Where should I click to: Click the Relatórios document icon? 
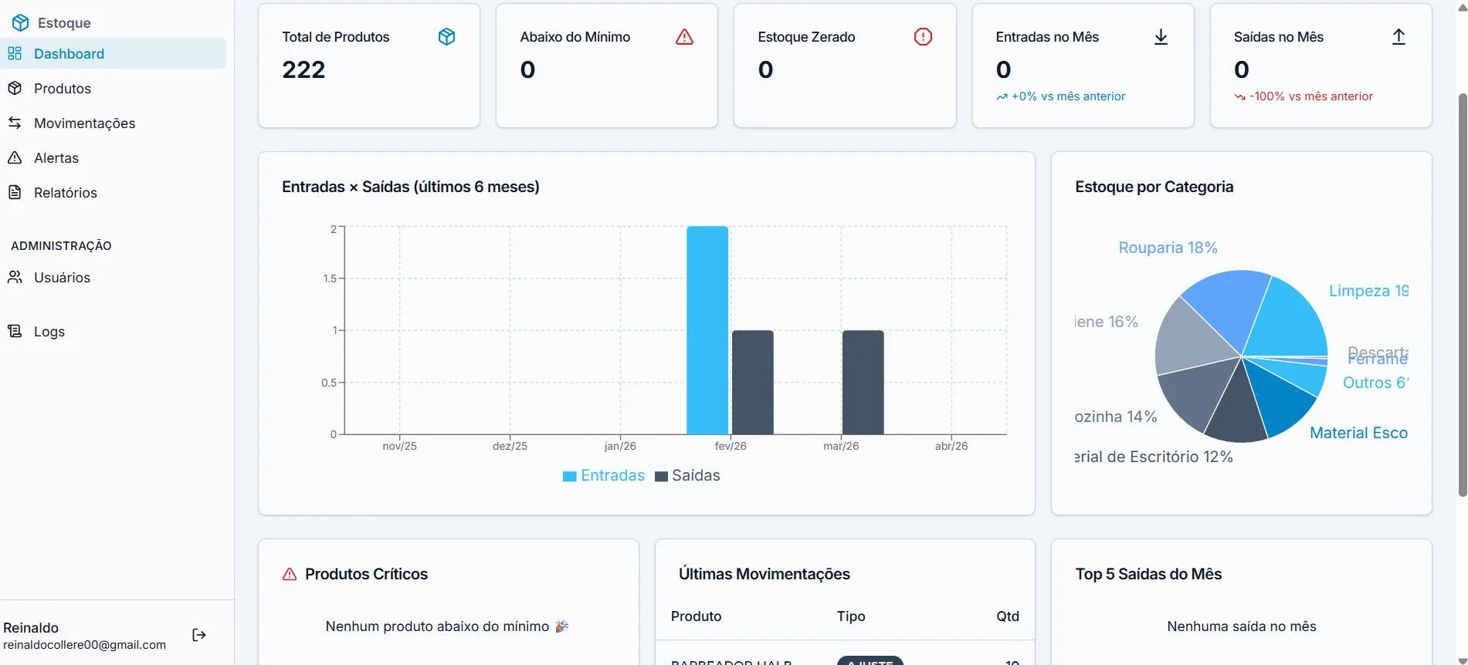pyautogui.click(x=15, y=192)
